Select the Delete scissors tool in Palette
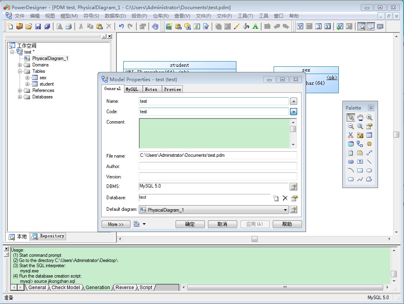This screenshot has width=404, height=304. click(x=351, y=135)
